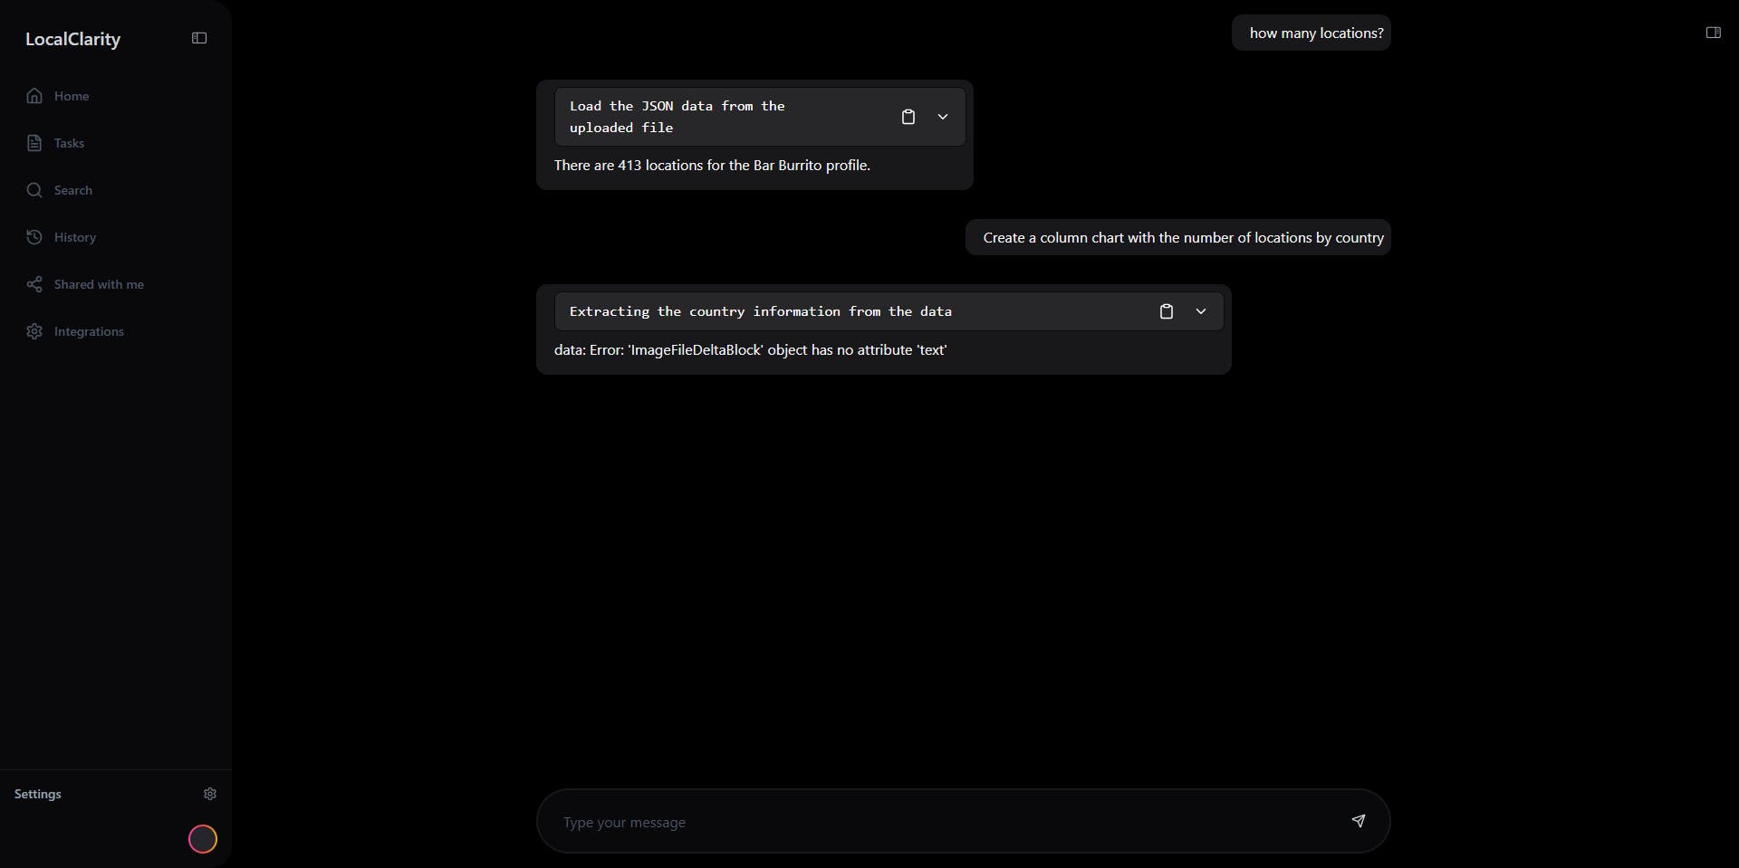Image resolution: width=1739 pixels, height=868 pixels.
Task: Collapse the left sidebar panel
Action: (x=199, y=38)
